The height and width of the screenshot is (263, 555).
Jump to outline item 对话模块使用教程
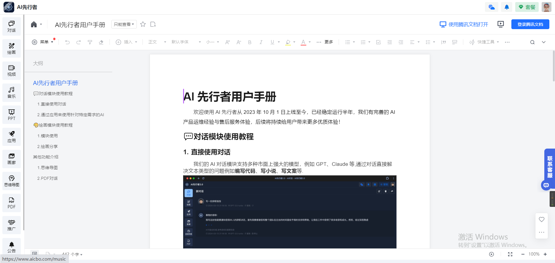pos(53,94)
